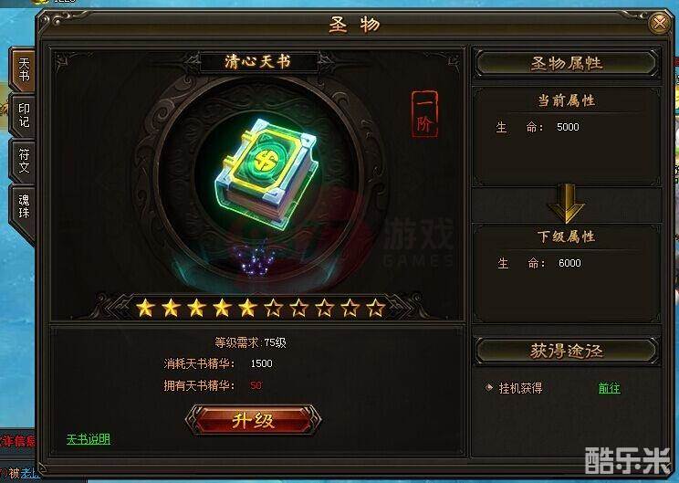The height and width of the screenshot is (483, 679).
Task: Open the 魂珠 side tab
Action: (24, 206)
